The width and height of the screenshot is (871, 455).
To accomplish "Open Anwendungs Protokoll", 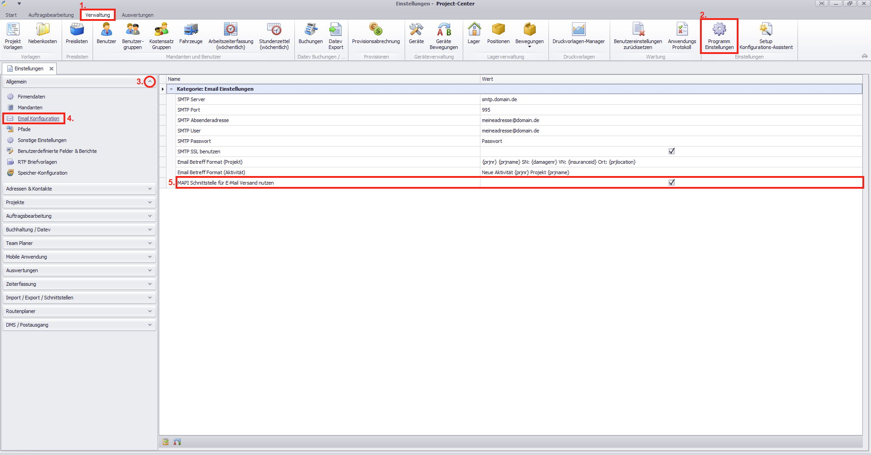I will click(x=681, y=36).
